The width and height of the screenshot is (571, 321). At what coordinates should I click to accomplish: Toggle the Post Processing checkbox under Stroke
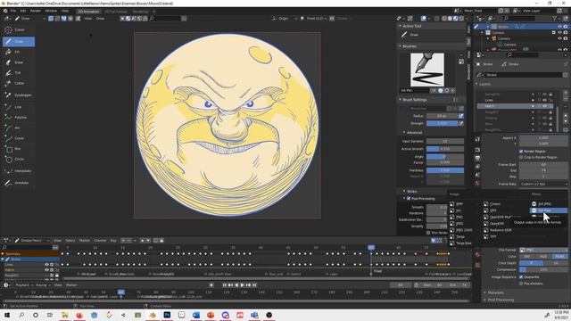[x=409, y=198]
